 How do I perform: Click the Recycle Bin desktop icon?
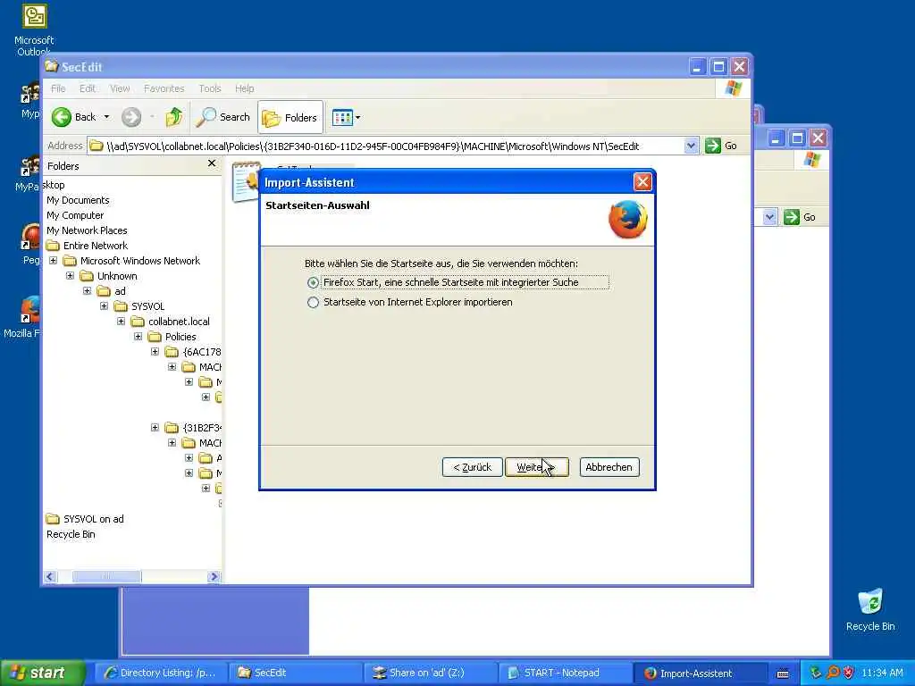pos(870,610)
